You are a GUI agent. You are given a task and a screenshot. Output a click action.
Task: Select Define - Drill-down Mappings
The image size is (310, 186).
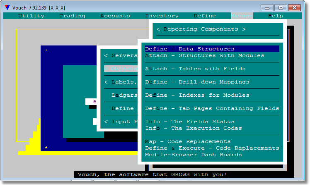197,82
